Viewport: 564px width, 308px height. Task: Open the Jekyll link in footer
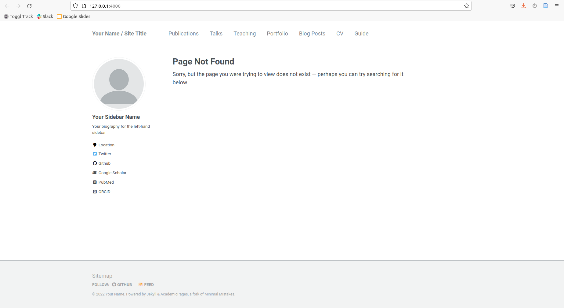151,294
